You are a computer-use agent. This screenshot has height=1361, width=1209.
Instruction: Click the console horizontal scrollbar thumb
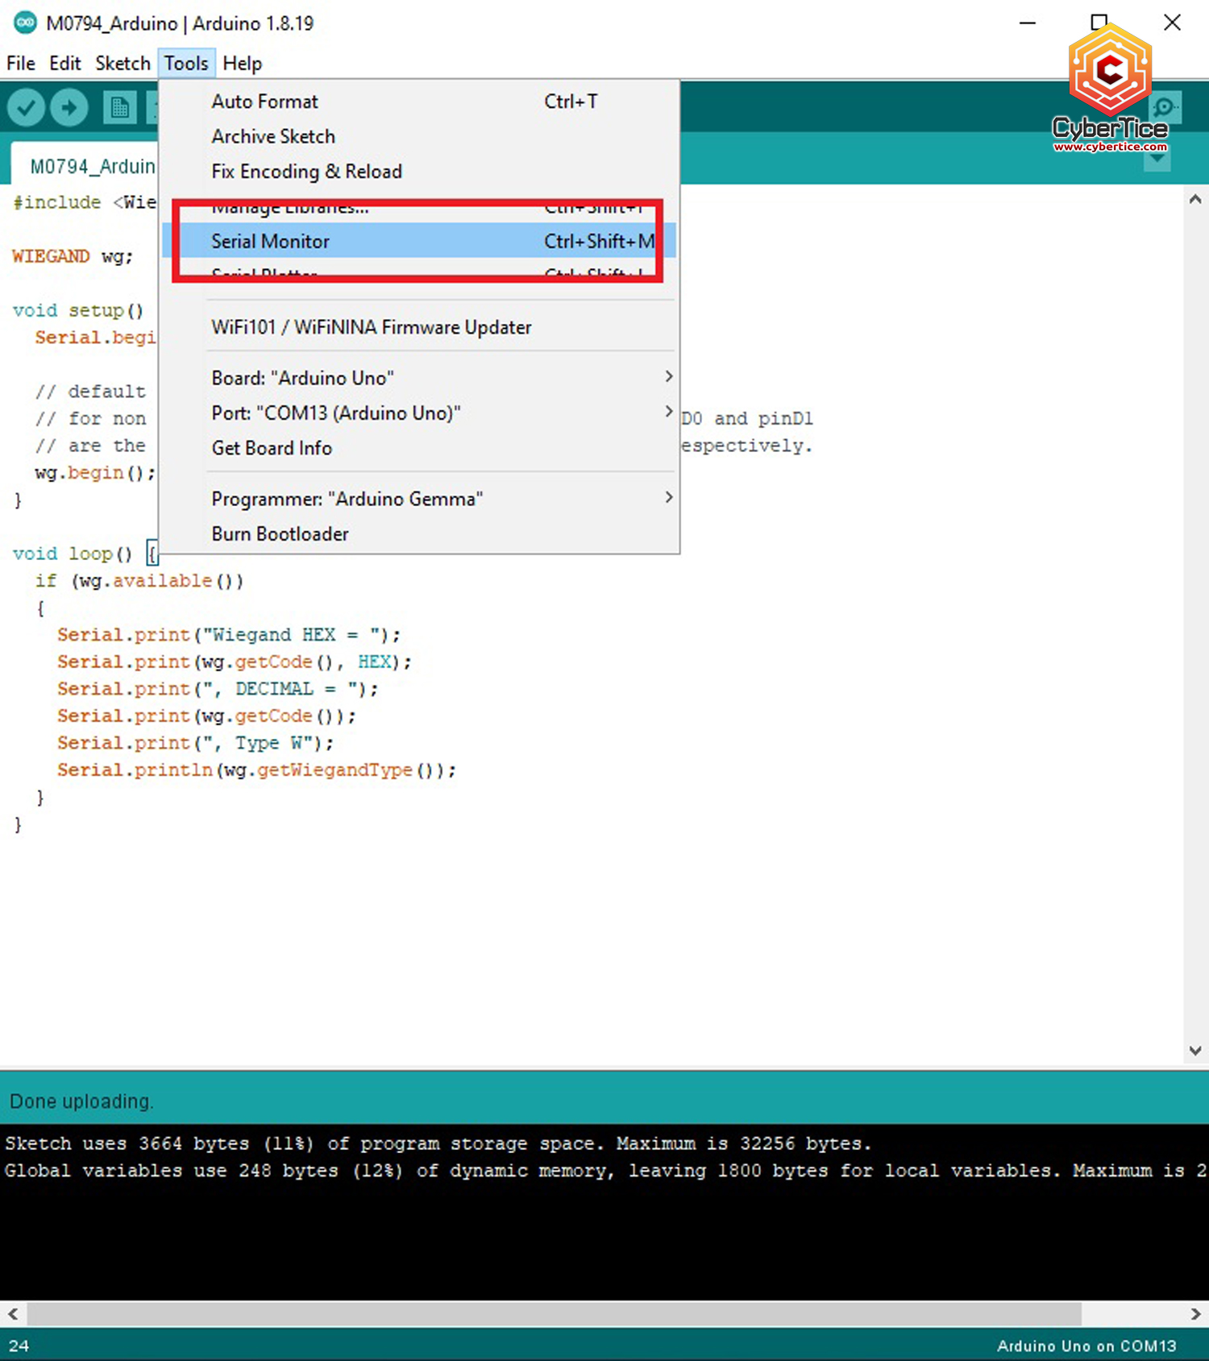[x=554, y=1313]
